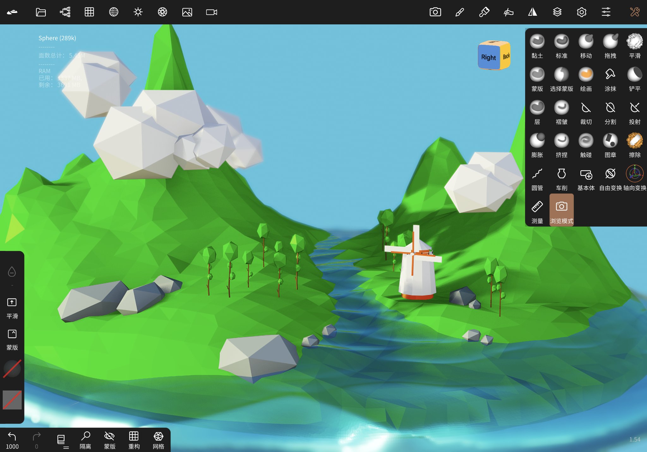647x452 pixels.
Task: Open the interface sliders menu
Action: coord(606,12)
